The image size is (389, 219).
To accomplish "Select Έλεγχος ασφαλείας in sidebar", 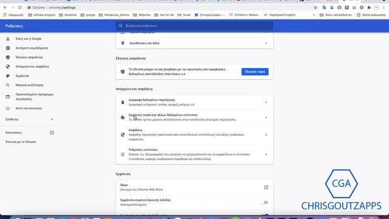I will 29,57.
